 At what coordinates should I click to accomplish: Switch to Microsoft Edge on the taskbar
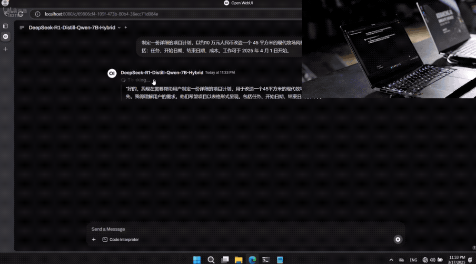252,260
